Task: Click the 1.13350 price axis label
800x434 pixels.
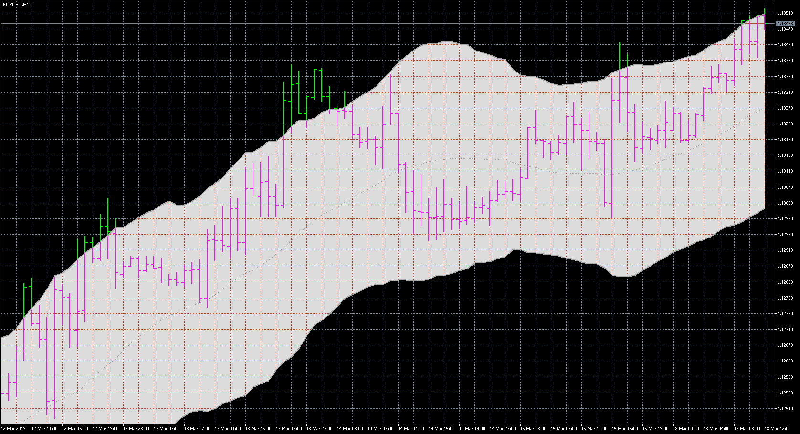Action: click(785, 76)
